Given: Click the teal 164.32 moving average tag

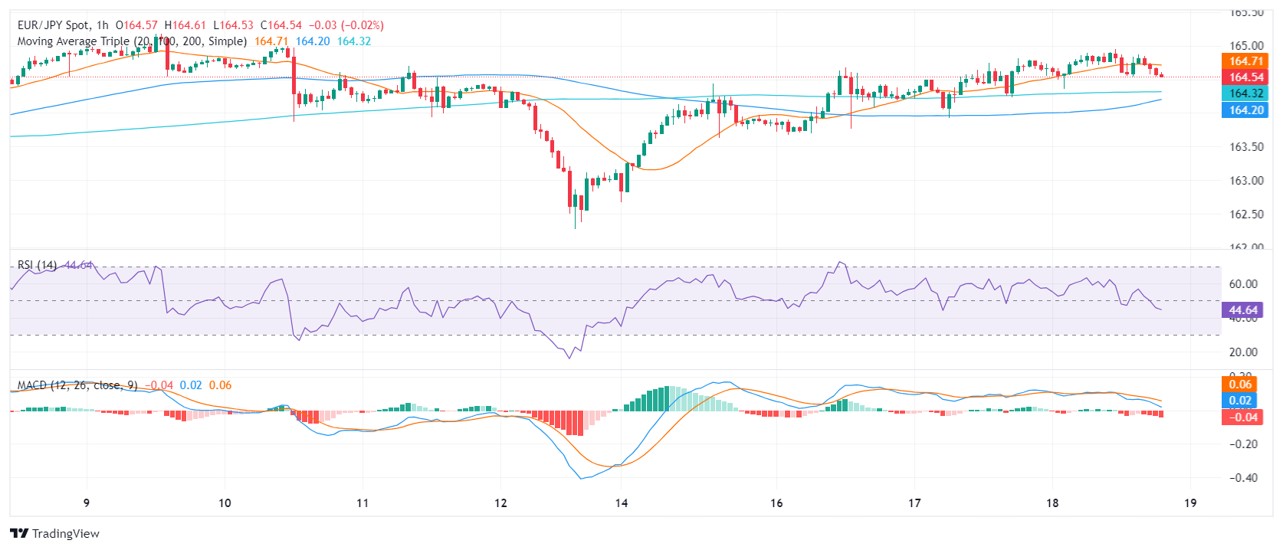Looking at the screenshot, I should point(1245,93).
